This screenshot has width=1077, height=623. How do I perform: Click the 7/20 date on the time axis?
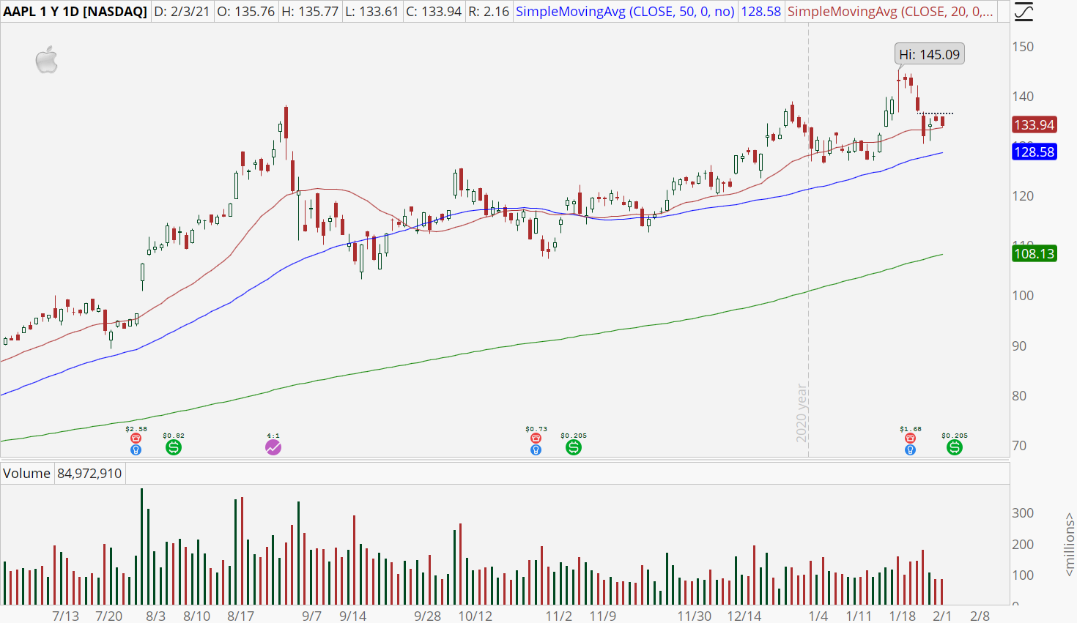pyautogui.click(x=109, y=616)
